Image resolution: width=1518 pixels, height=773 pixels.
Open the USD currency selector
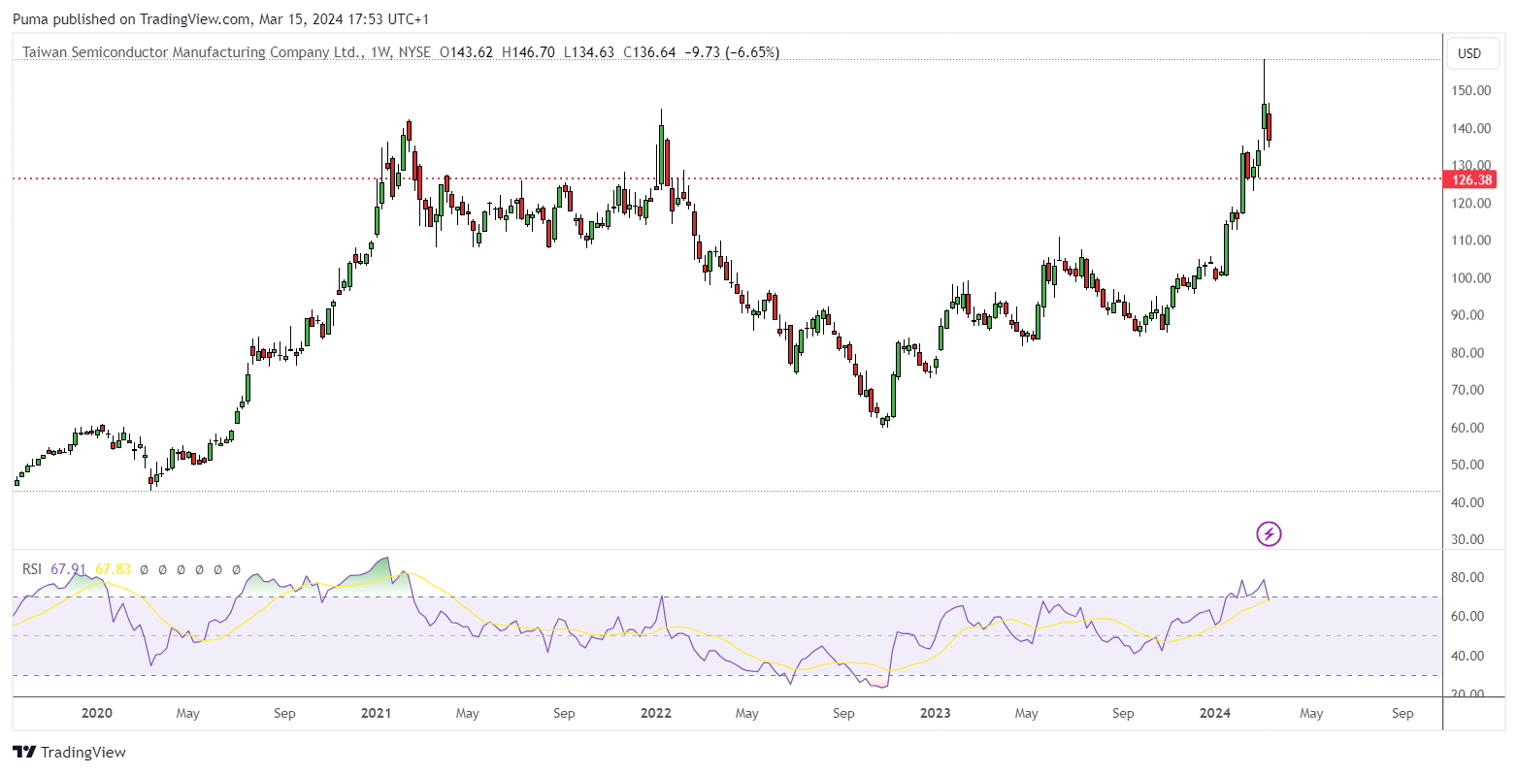coord(1469,53)
